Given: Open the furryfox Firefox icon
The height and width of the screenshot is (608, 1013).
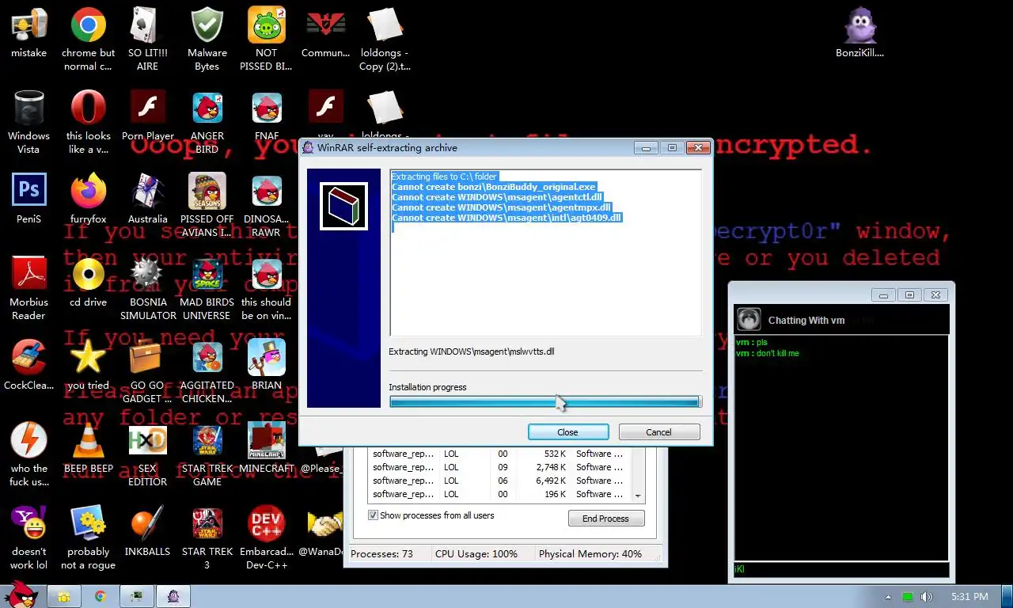Looking at the screenshot, I should [x=88, y=199].
